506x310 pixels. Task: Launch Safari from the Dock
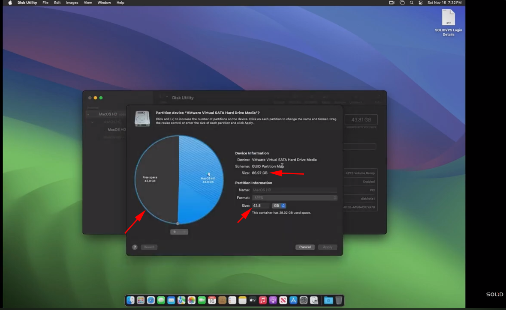click(151, 300)
